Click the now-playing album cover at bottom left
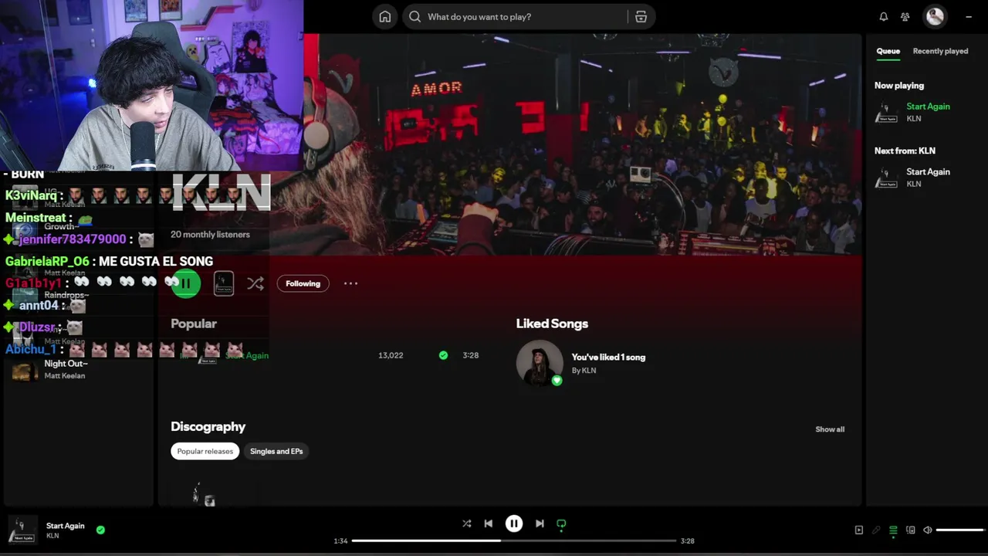 [22, 530]
